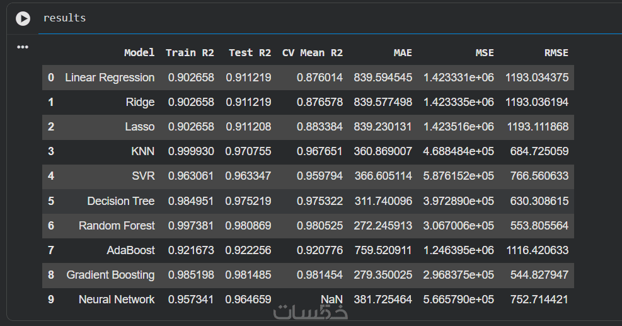Viewport: 622px width, 326px height.
Task: Select the Test R2 column header
Action: (x=250, y=53)
